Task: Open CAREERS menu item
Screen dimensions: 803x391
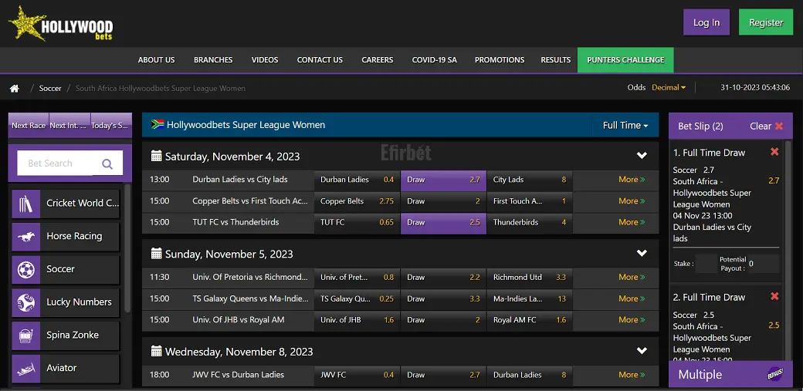Action: (x=378, y=60)
